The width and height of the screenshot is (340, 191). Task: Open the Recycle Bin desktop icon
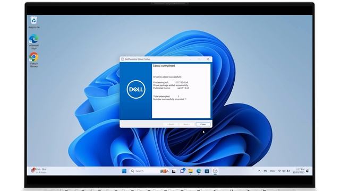click(34, 22)
